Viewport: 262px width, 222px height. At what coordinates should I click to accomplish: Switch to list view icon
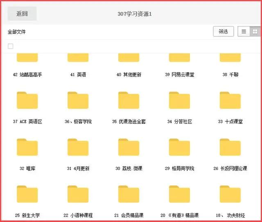[x=244, y=31]
